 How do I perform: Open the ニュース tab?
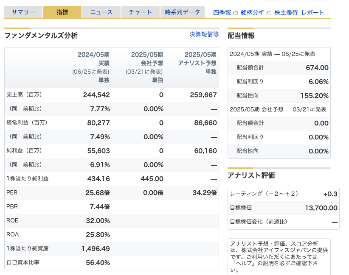(x=101, y=12)
